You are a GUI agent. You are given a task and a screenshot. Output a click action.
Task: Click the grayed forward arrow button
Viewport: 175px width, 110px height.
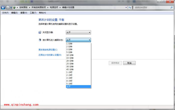(x=8, y=8)
